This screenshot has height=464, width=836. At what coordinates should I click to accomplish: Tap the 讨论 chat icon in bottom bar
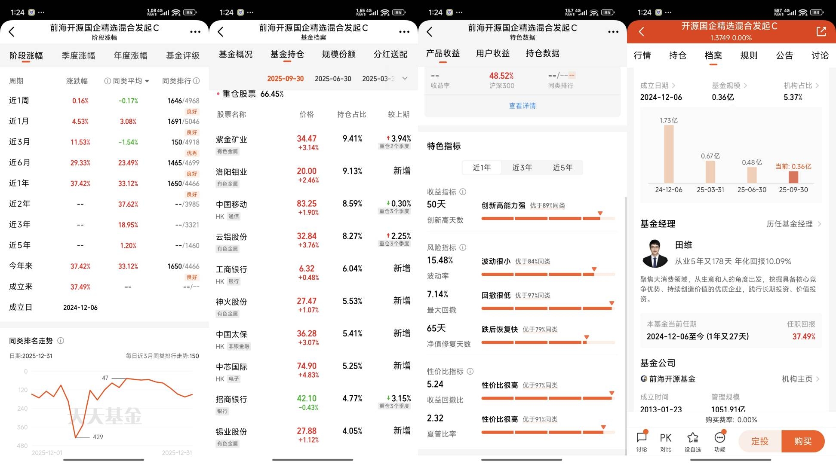click(x=642, y=438)
